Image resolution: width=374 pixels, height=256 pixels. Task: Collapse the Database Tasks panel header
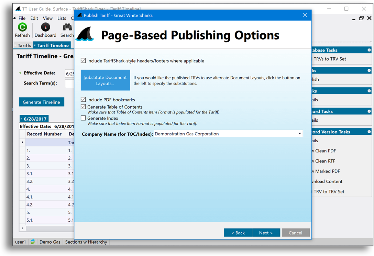tap(369, 50)
